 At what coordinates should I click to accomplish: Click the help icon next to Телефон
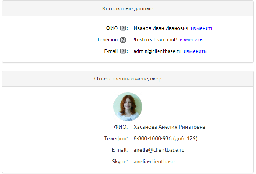pos(123,39)
